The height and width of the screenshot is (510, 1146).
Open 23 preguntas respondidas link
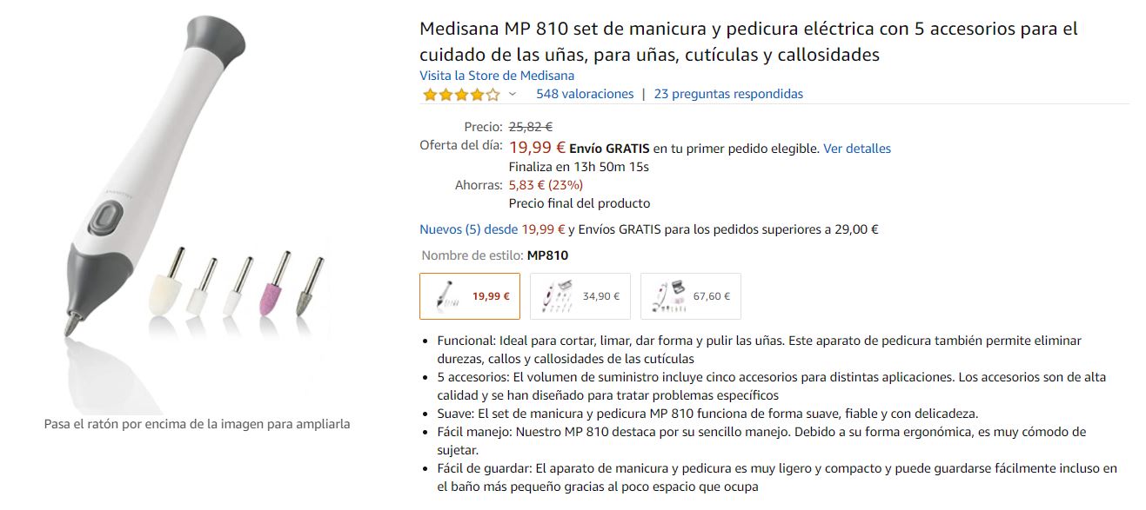(728, 94)
